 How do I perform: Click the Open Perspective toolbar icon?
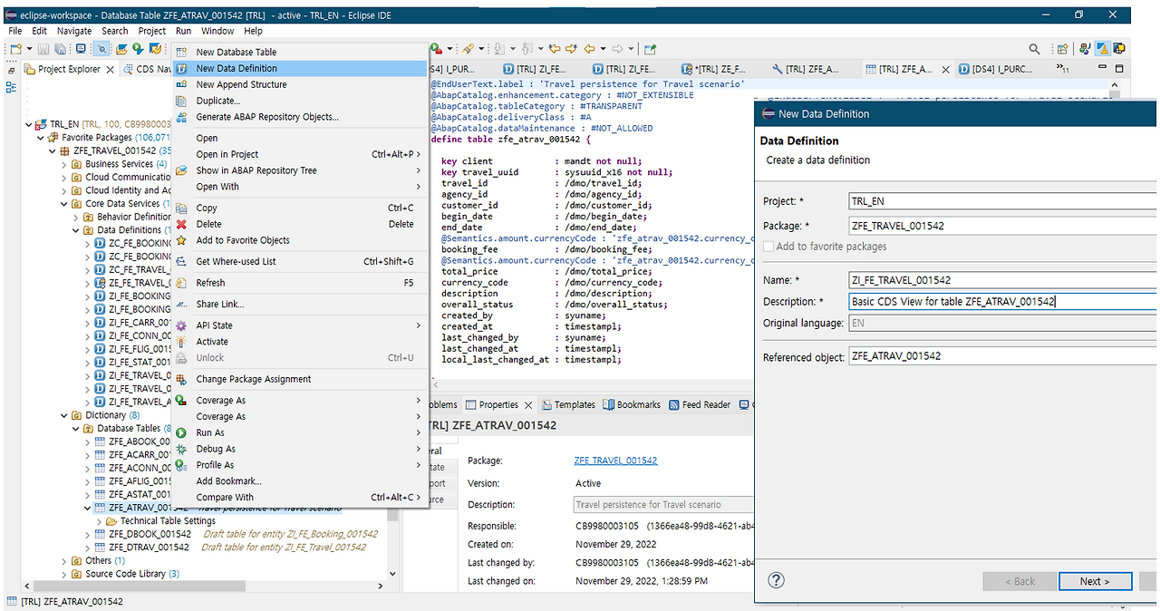1062,49
